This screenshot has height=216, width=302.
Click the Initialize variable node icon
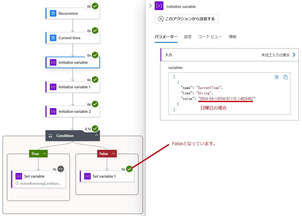coord(53,62)
